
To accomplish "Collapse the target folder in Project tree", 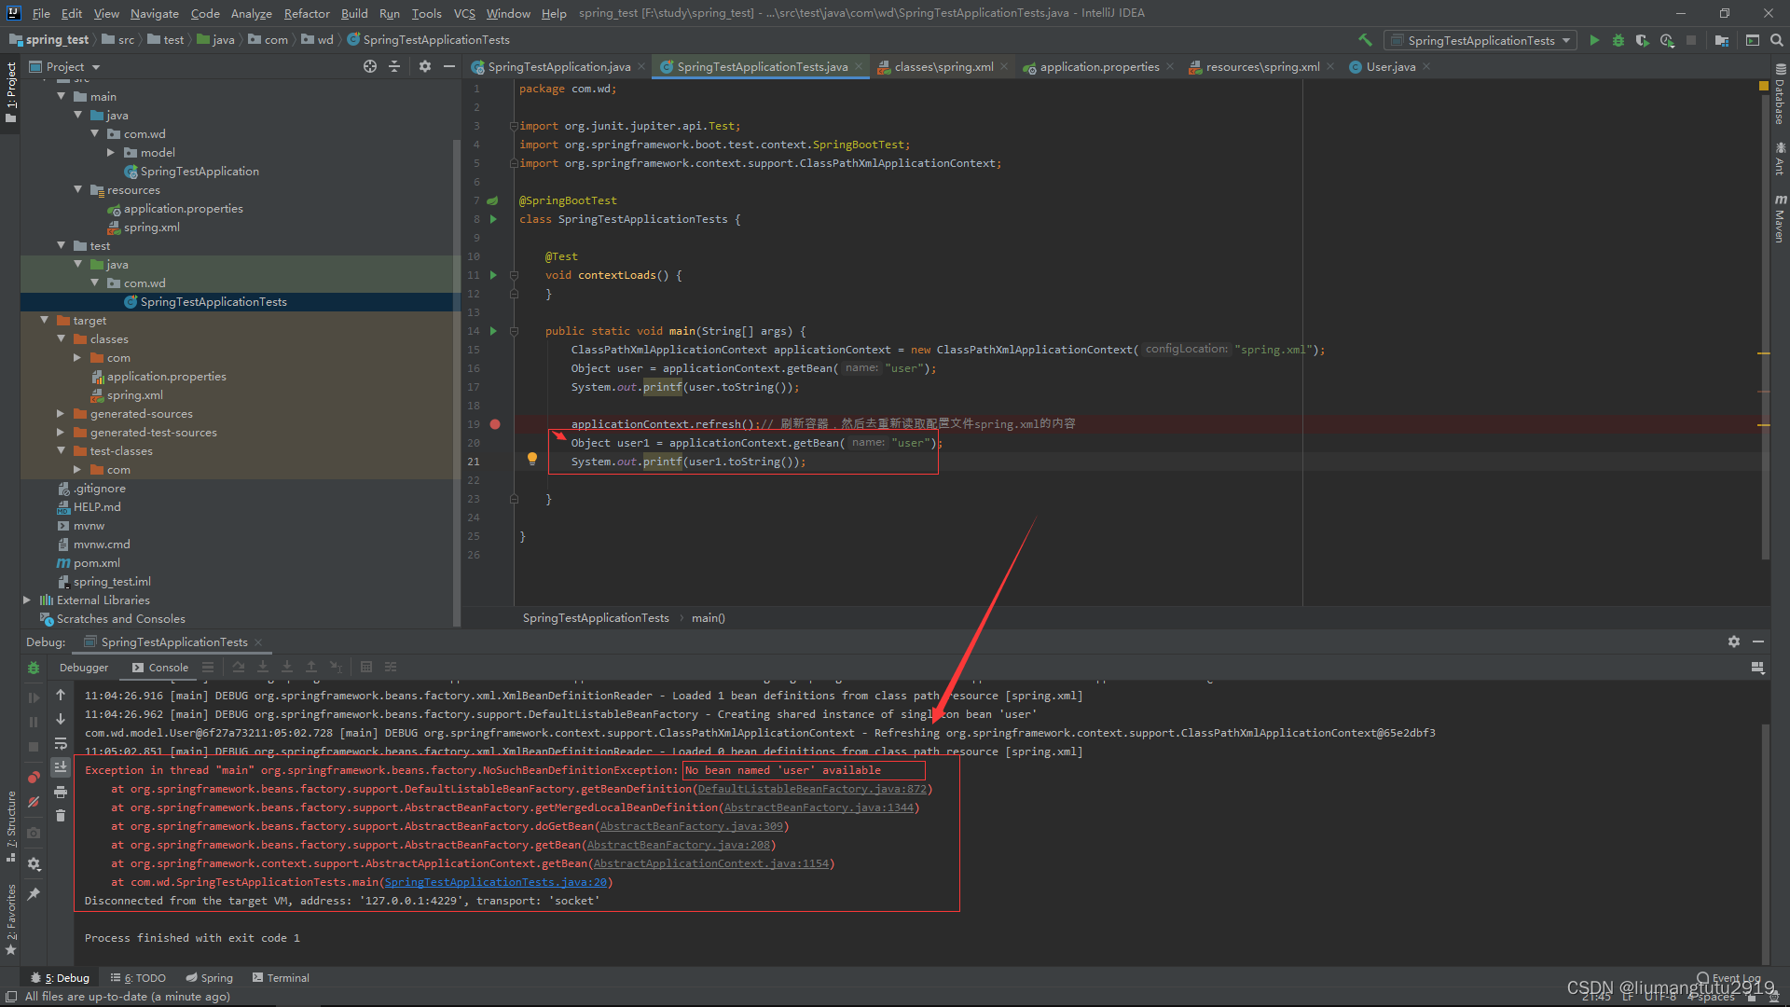I will point(44,320).
